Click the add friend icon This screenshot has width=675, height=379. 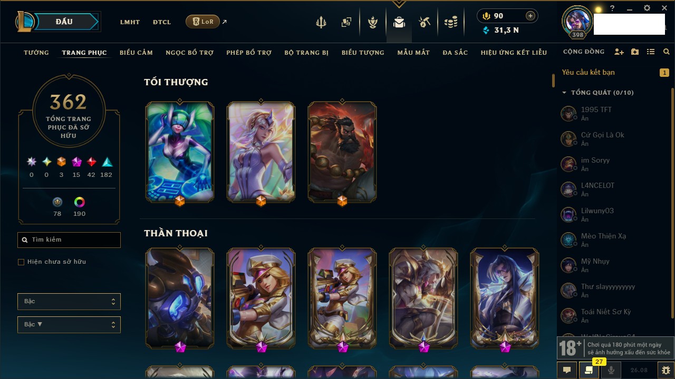(x=619, y=52)
